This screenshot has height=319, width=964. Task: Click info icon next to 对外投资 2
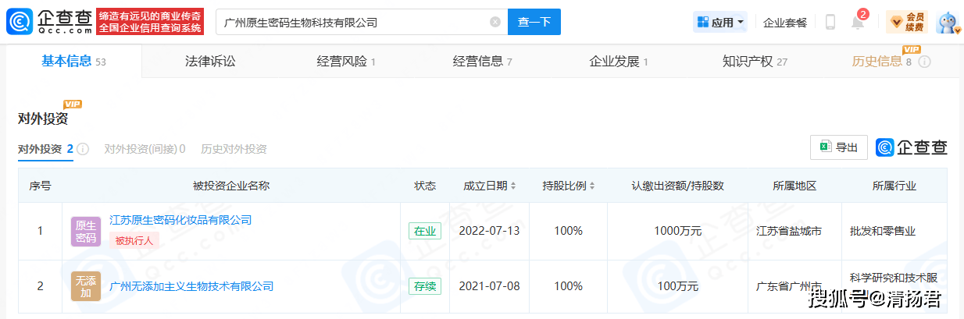(83, 149)
